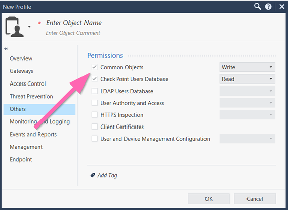Viewport: 288px width, 210px height.
Task: Click the Add Tag link
Action: (x=107, y=175)
